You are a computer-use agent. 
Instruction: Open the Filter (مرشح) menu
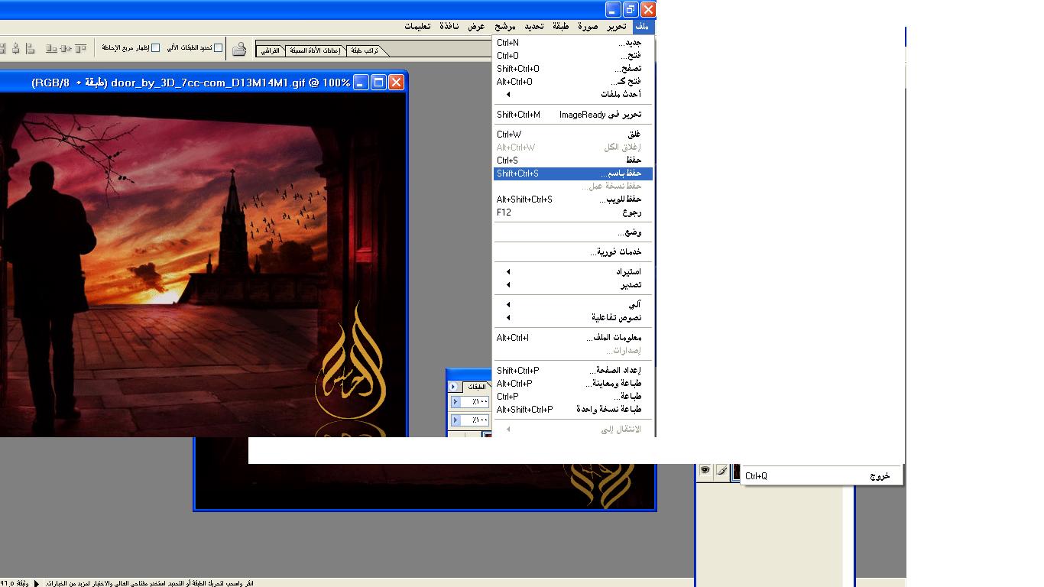[x=505, y=27]
